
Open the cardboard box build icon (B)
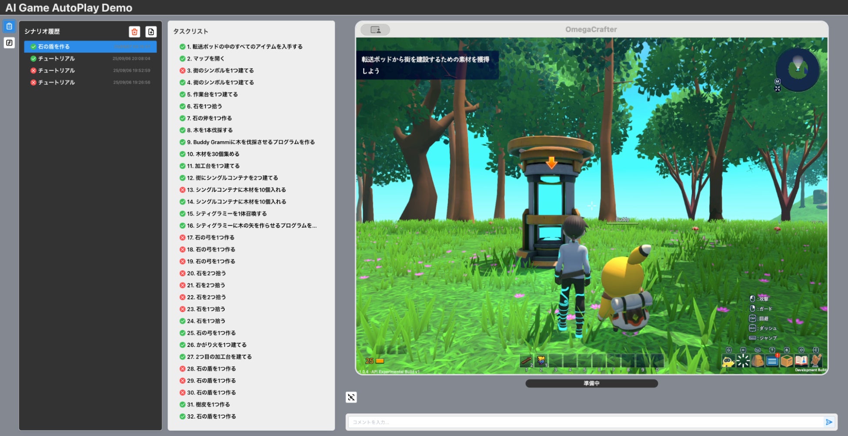pyautogui.click(x=787, y=360)
